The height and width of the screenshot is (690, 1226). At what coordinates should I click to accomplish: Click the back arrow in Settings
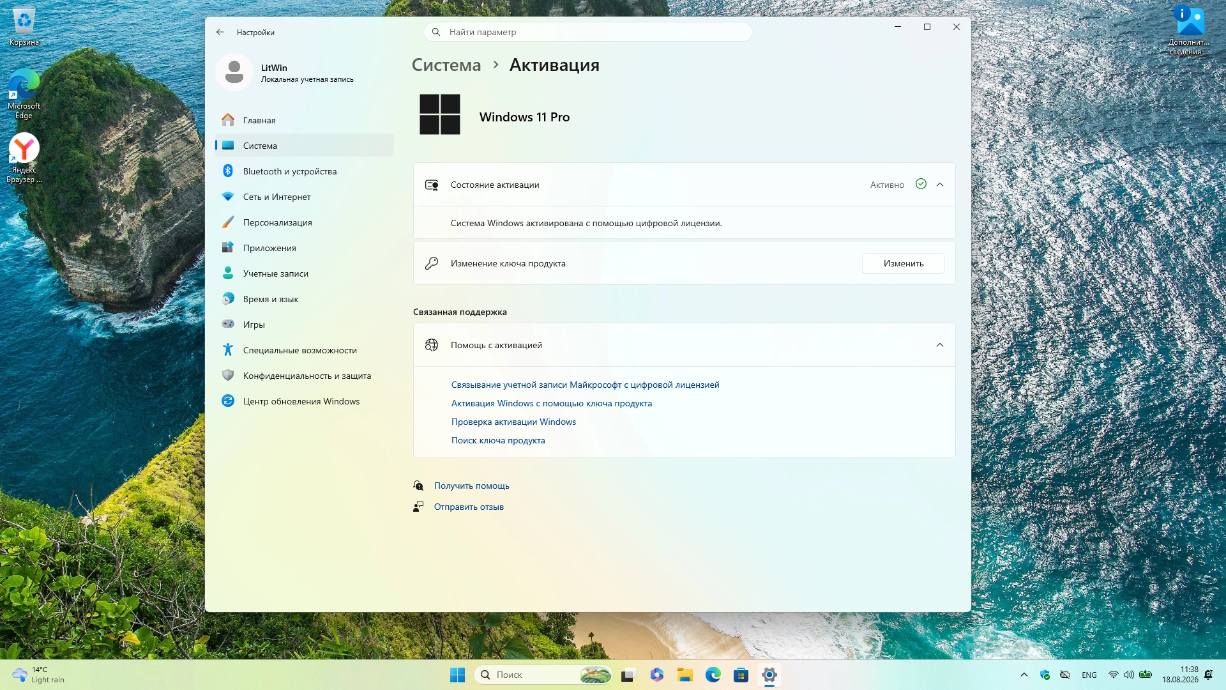pos(220,32)
